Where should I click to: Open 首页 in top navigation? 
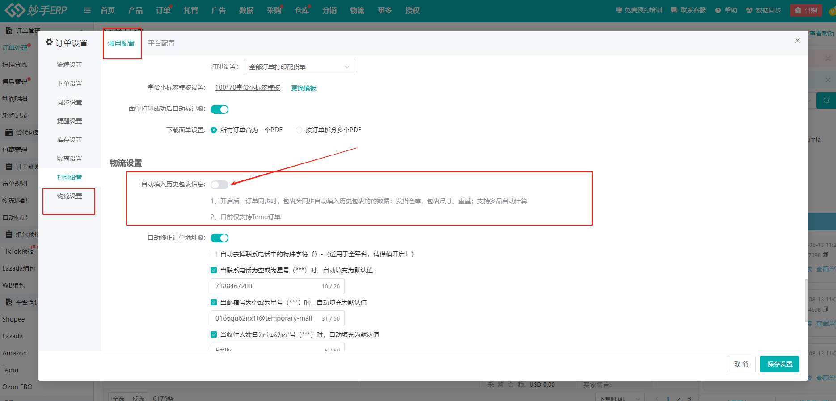click(x=108, y=10)
